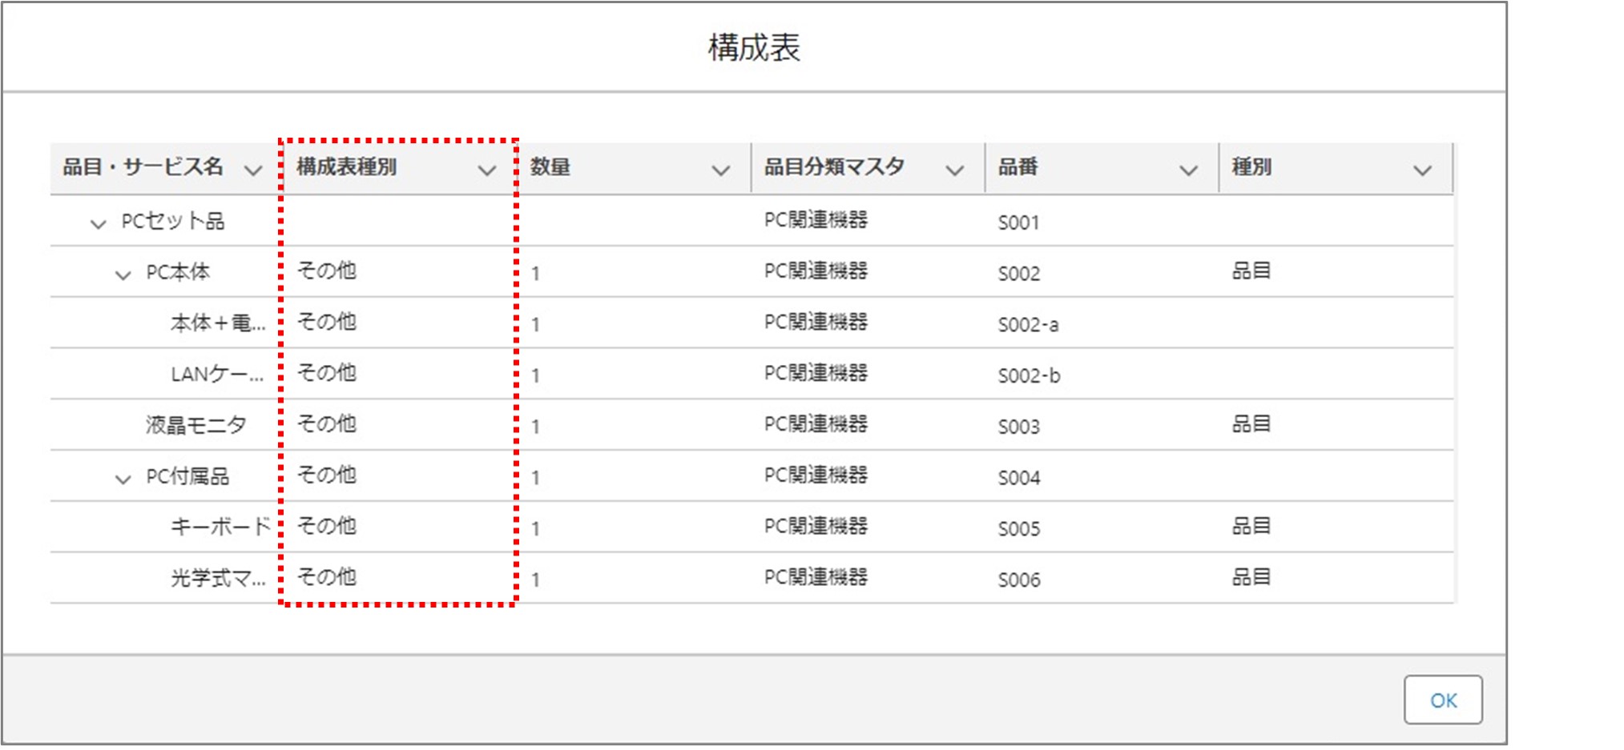Open the 構成表種別 column header menu
The image size is (1624, 750).
(487, 170)
